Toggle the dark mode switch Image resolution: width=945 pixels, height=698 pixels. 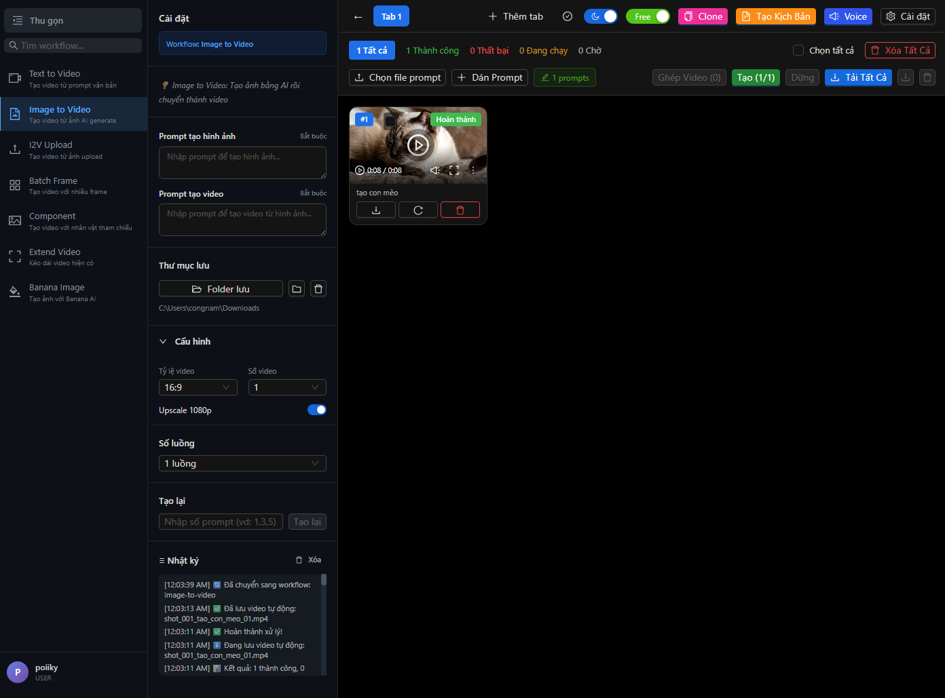coord(601,16)
